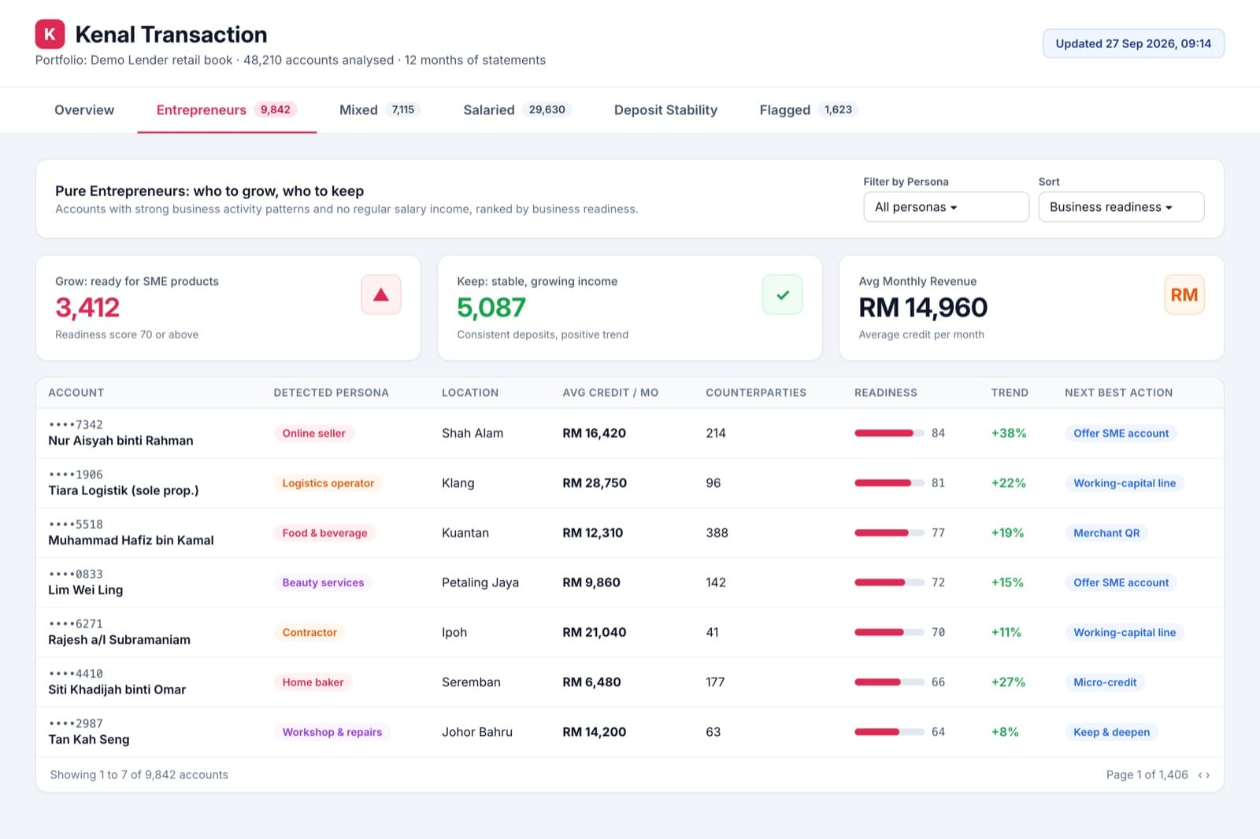Click the Avg Credit / Mo column header
Viewport: 1260px width, 839px height.
pos(610,393)
